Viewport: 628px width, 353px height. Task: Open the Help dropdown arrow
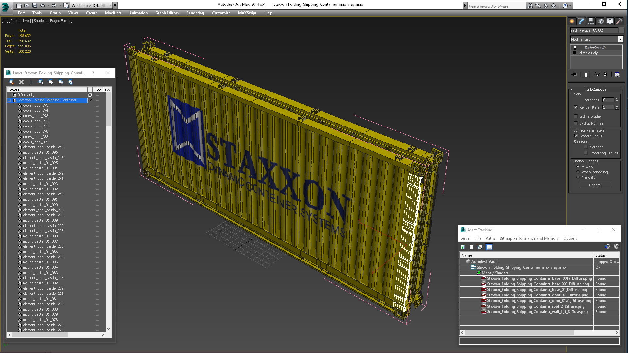click(570, 6)
